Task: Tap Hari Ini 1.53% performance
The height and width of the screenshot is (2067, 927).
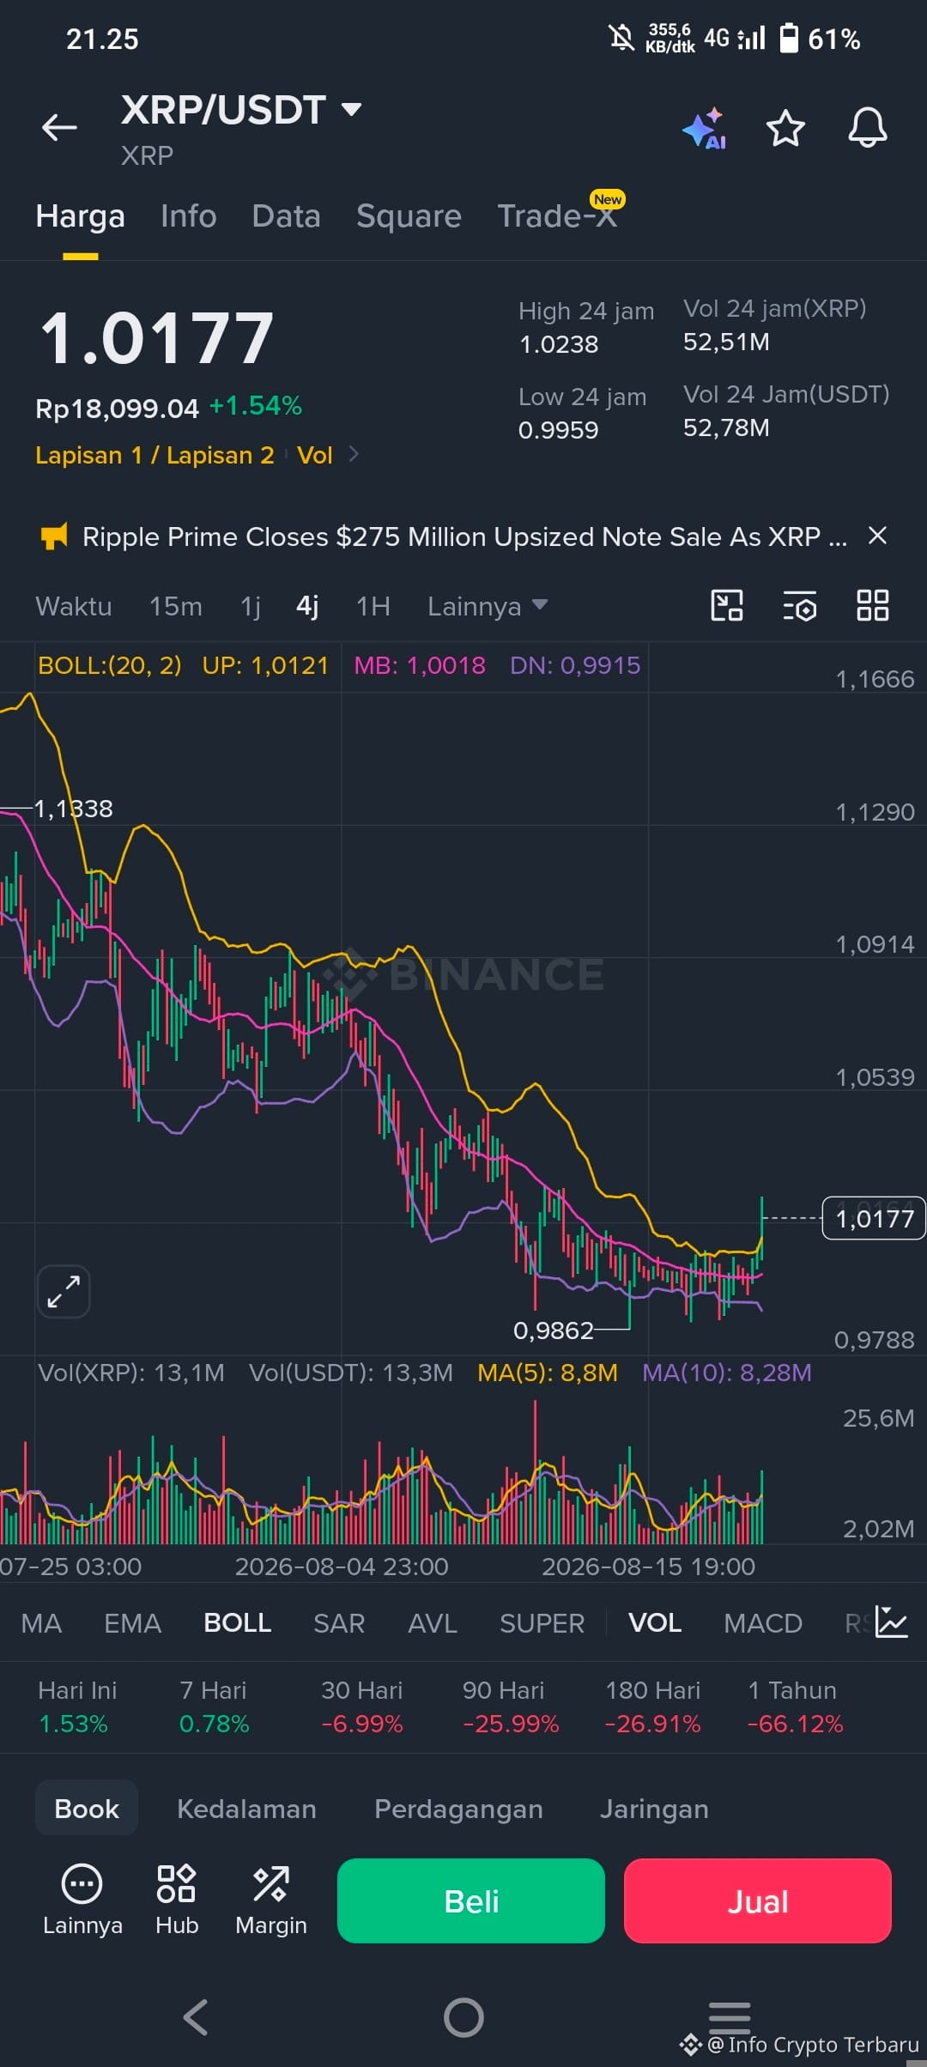Action: (x=77, y=1706)
